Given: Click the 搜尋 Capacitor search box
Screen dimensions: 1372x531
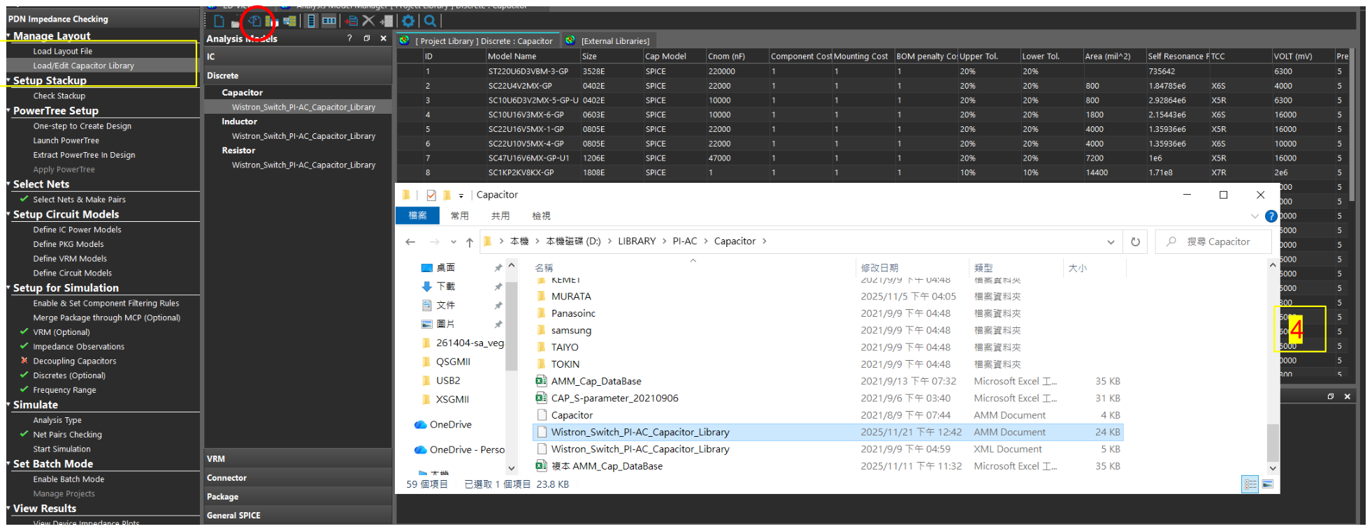Looking at the screenshot, I should coord(1213,241).
